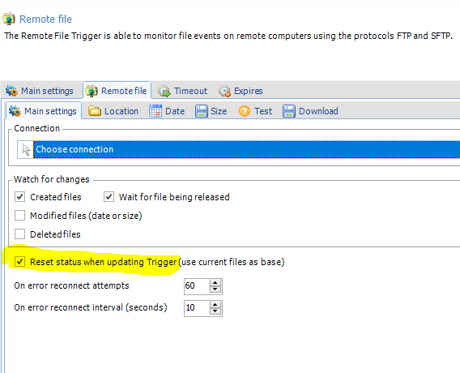The width and height of the screenshot is (460, 373).
Task: Switch to the Remote file tab
Action: pos(117,91)
